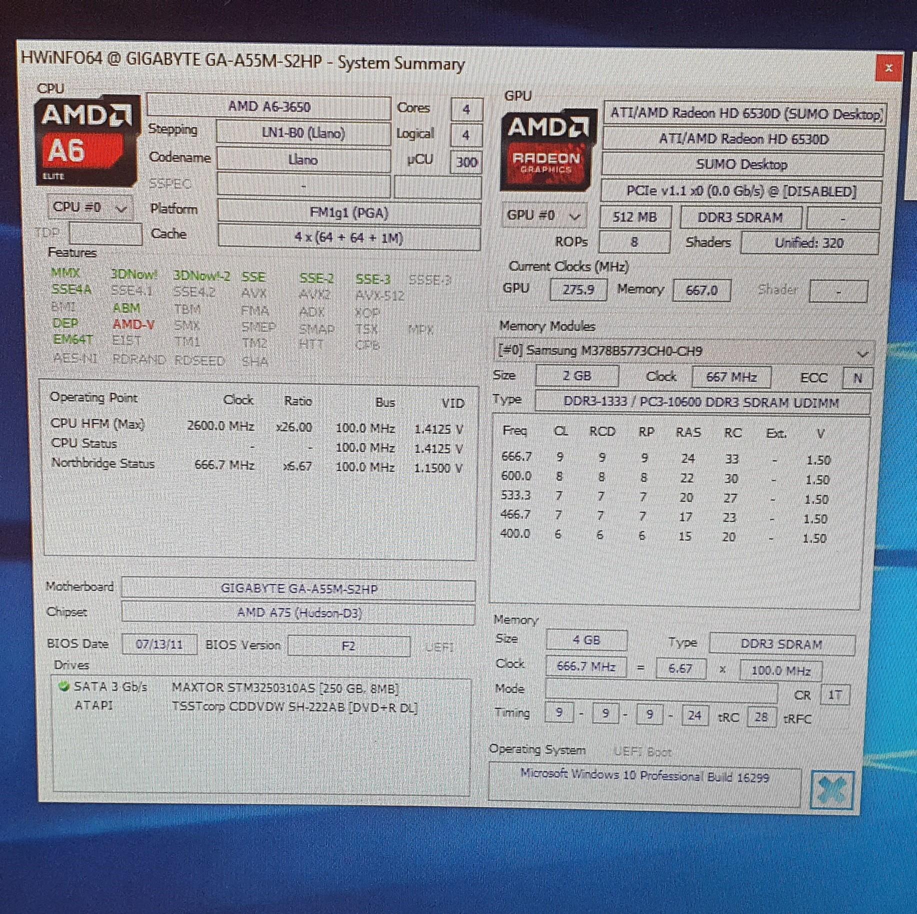The image size is (917, 914).
Task: Click the CPU Status row
Action: pyautogui.click(x=257, y=445)
